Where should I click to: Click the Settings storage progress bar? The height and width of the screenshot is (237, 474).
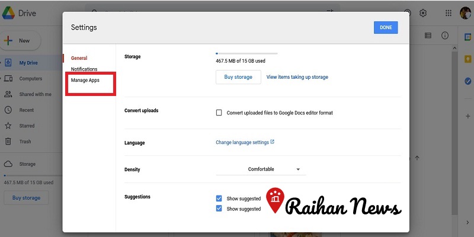click(246, 53)
